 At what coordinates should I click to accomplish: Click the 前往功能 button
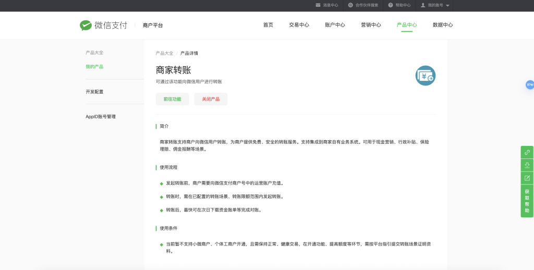(172, 99)
